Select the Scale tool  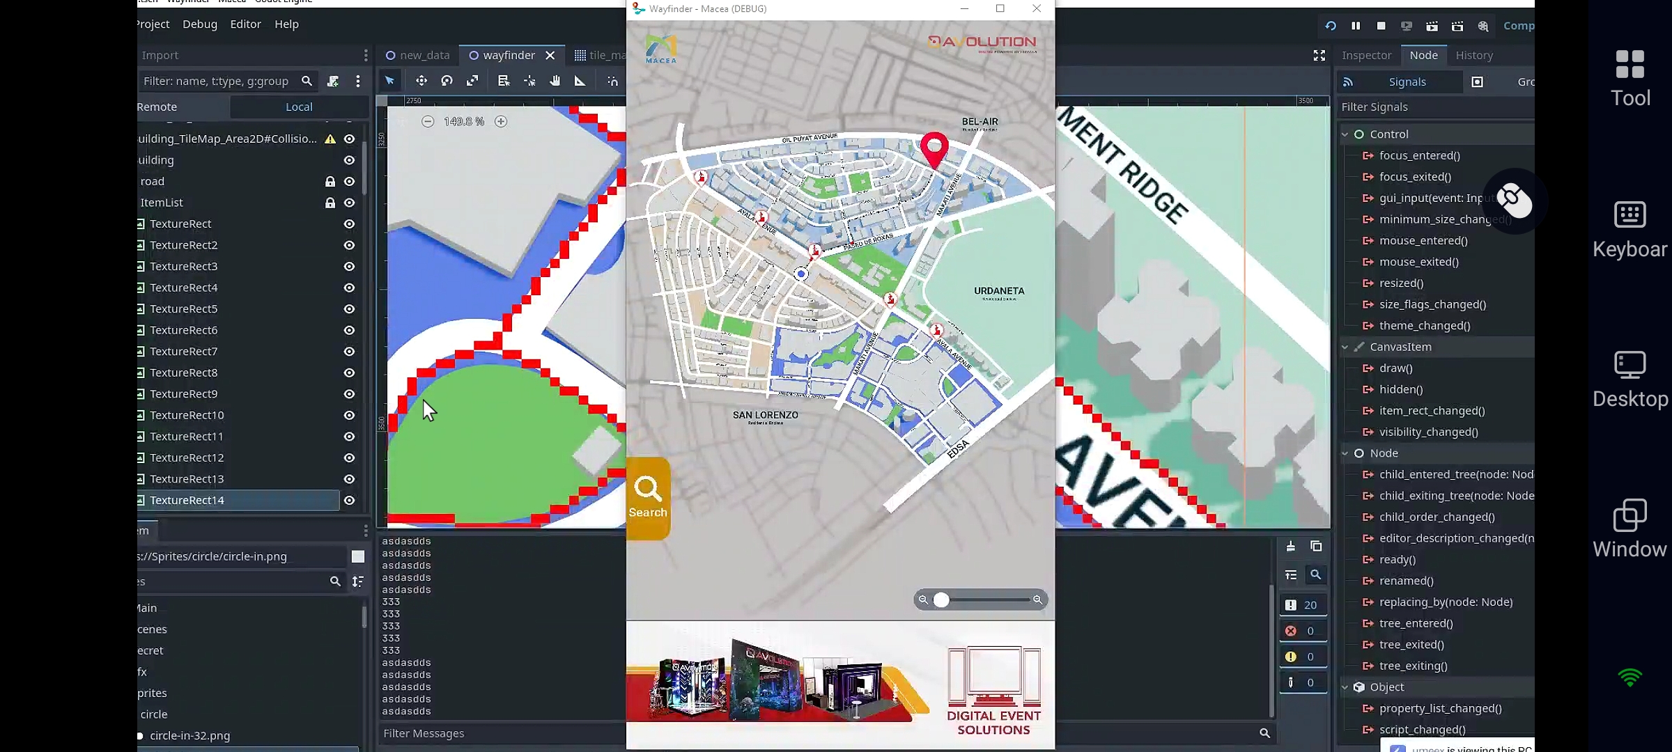[x=473, y=80]
